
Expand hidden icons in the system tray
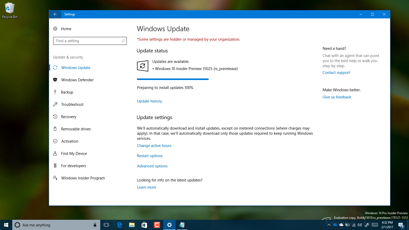(329, 225)
